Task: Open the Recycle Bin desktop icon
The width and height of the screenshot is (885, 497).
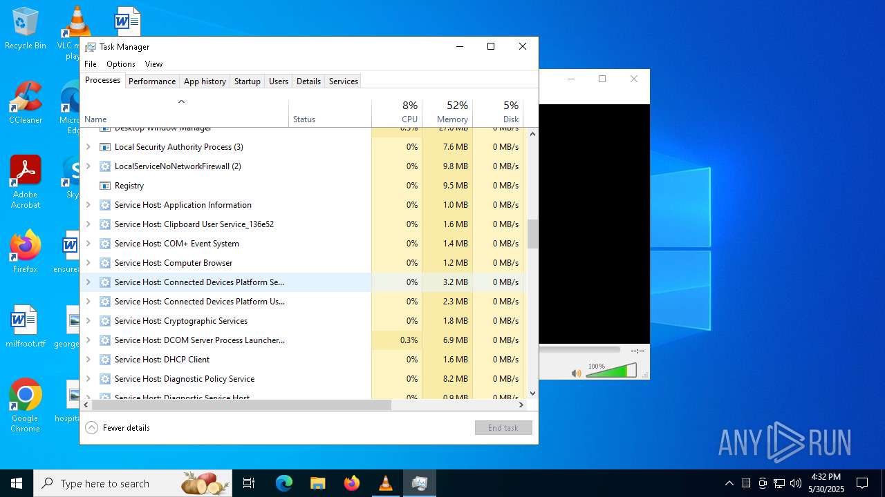Action: (25, 28)
